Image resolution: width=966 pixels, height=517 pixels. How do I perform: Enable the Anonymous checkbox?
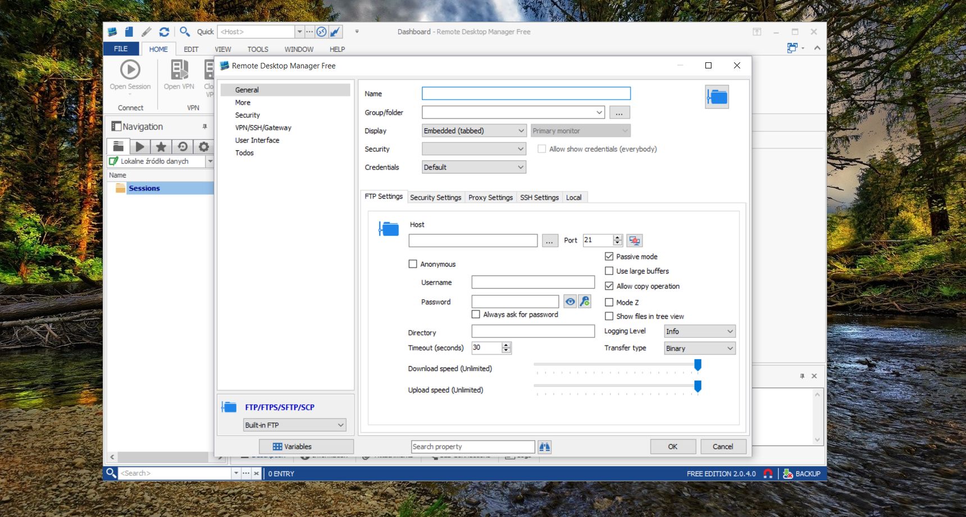pos(413,264)
